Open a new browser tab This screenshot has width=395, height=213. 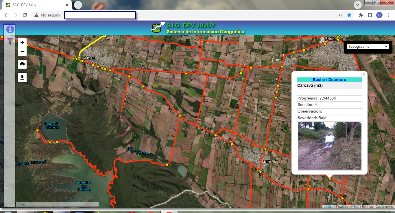(x=78, y=5)
